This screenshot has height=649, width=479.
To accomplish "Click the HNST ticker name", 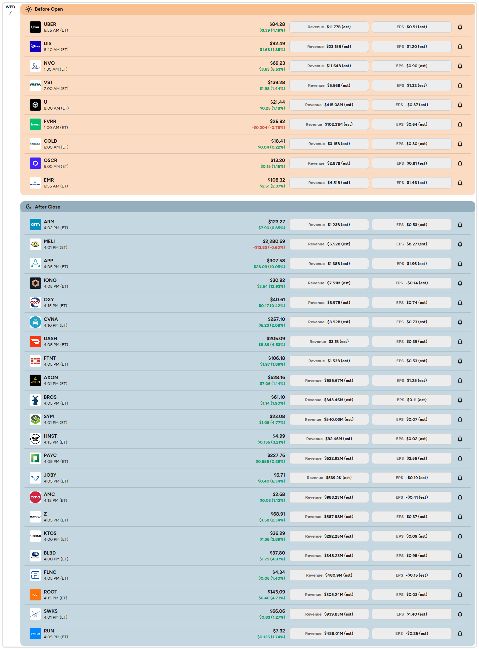I will 50,436.
